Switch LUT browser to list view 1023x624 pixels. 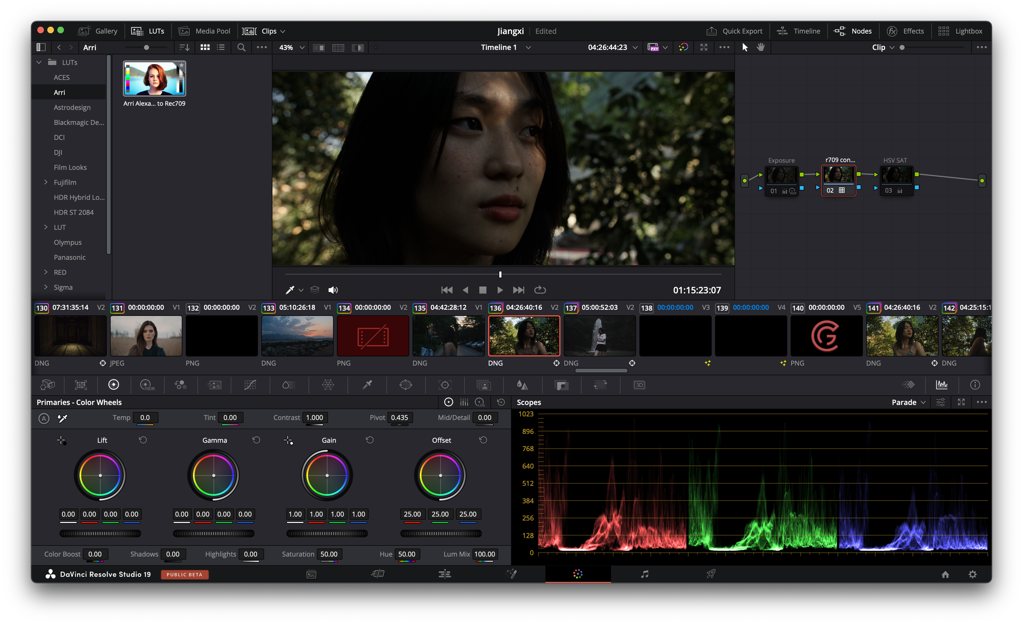tap(221, 47)
